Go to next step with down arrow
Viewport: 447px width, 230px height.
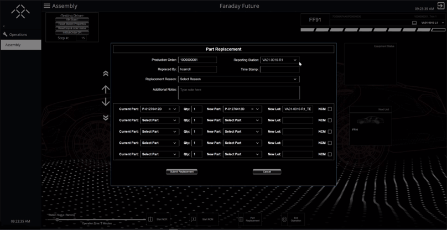point(106,102)
